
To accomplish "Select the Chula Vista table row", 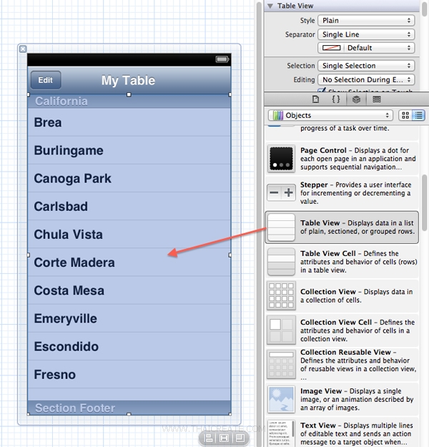I will tap(129, 234).
